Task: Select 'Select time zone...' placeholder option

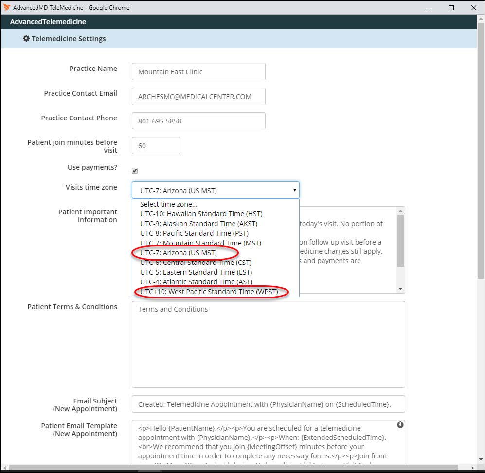Action: (216, 204)
